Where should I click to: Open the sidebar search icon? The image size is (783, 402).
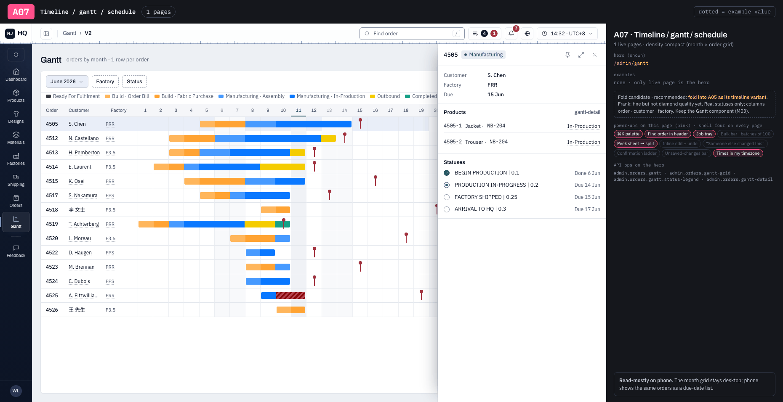16,55
